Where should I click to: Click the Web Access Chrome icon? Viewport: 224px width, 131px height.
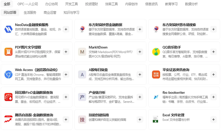coord(9,75)
